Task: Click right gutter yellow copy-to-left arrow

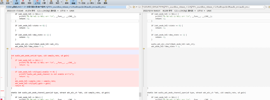Action: pyautogui.click(x=144, y=49)
